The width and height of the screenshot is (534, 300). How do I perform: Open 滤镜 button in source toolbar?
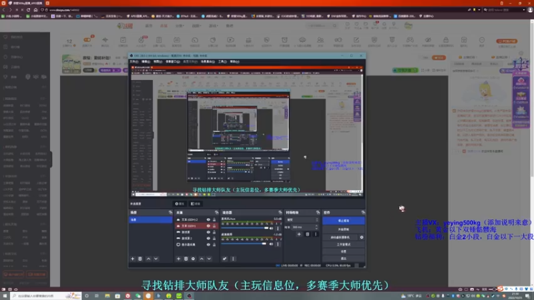point(196,204)
